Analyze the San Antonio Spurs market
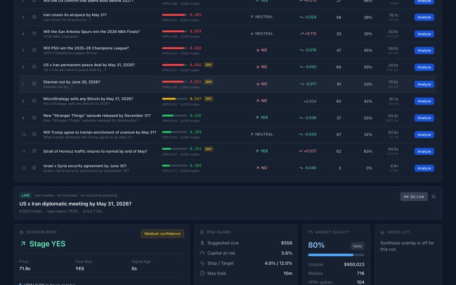456x285 pixels. click(x=424, y=34)
